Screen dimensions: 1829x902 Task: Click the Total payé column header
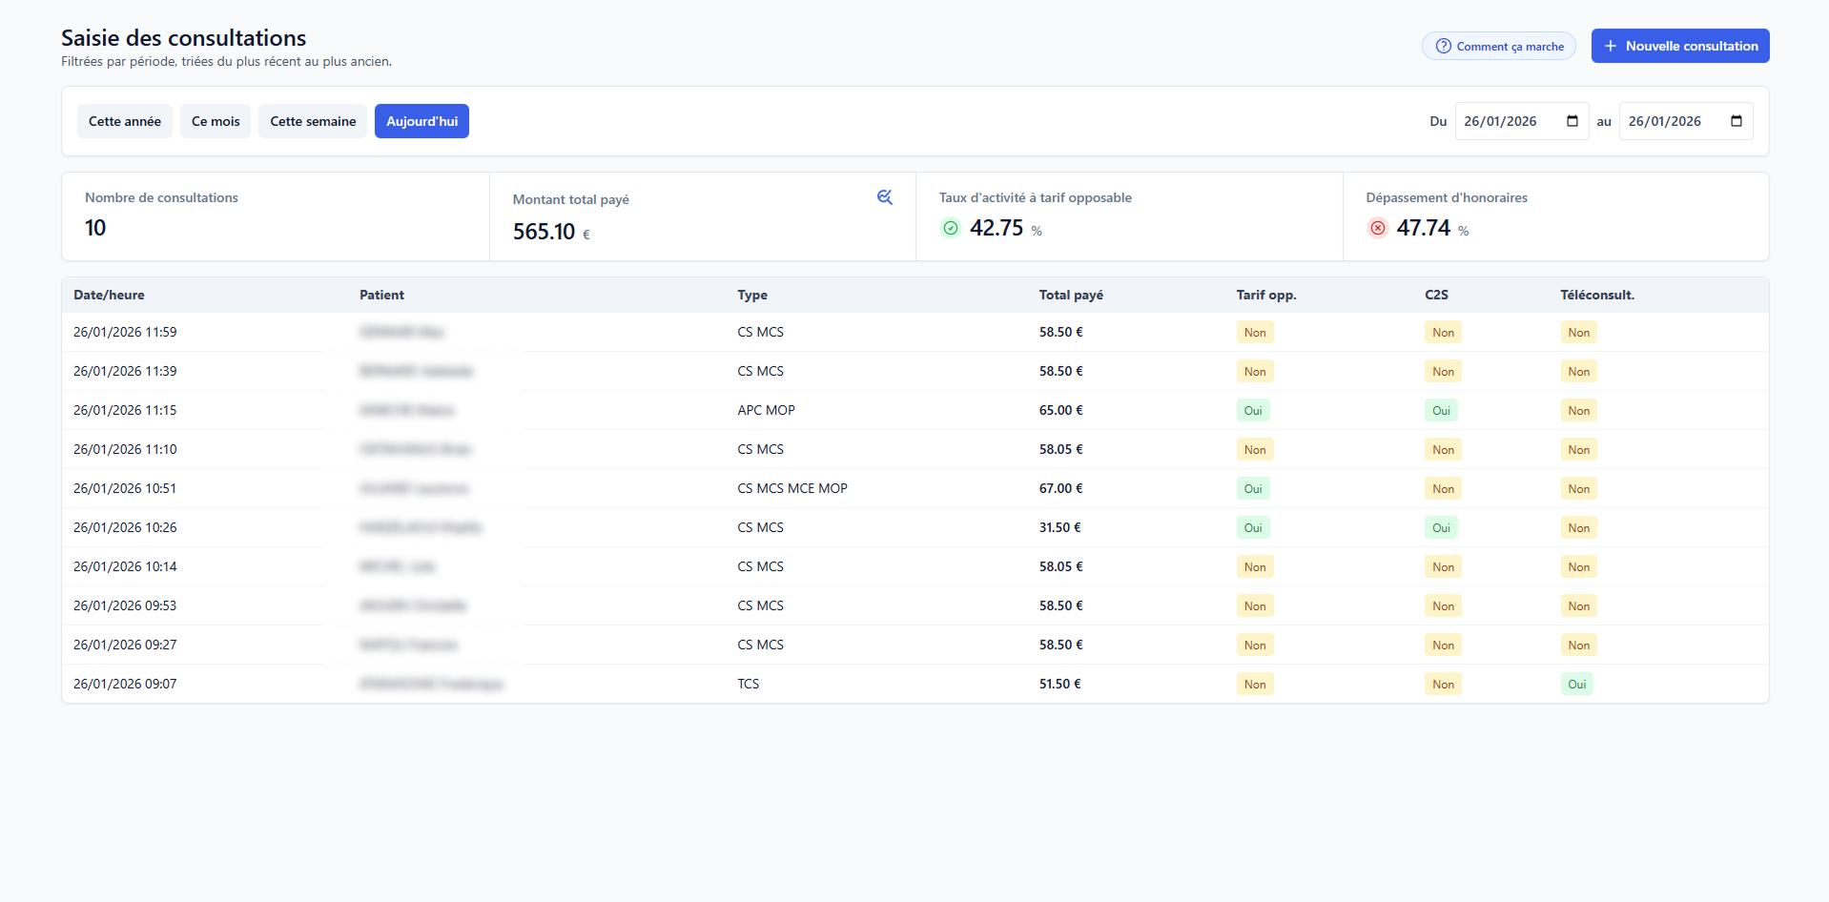coord(1070,295)
